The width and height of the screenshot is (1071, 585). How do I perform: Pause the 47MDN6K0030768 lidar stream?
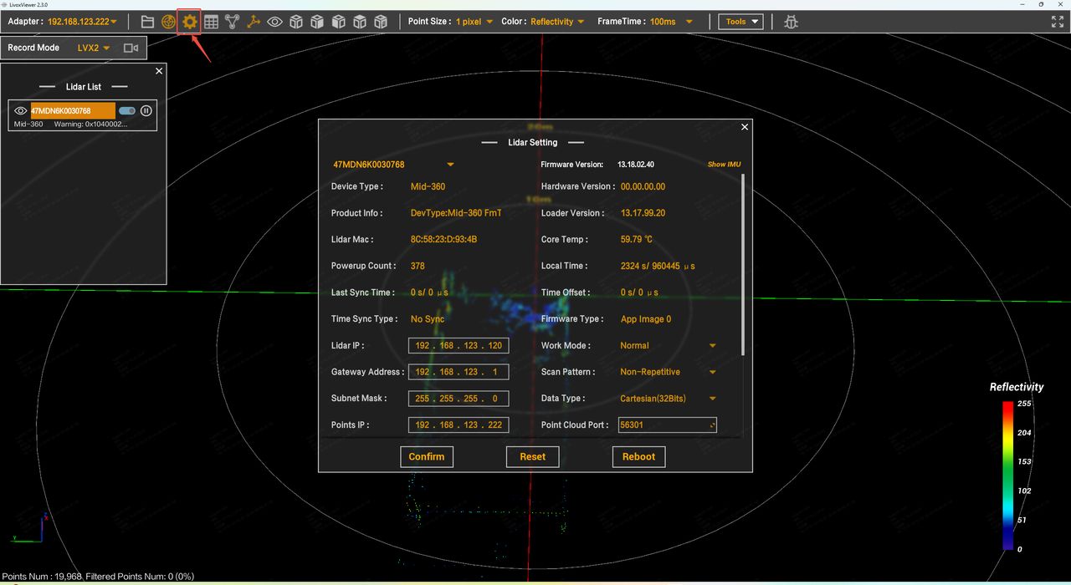pyautogui.click(x=146, y=110)
